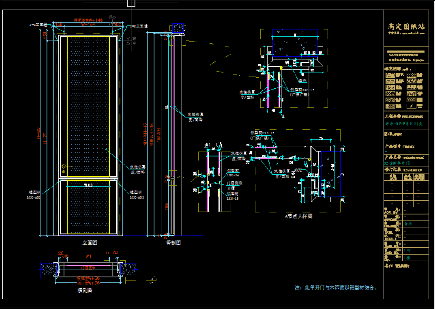The image size is (435, 309).
Task: Select the level triangle symbol right of door top
Action: pos(128,39)
